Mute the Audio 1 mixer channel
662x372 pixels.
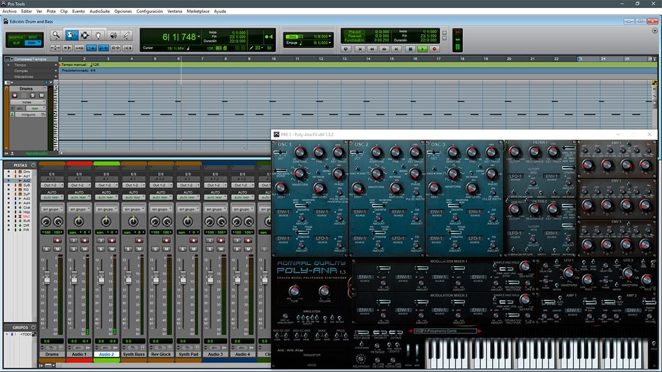[85, 249]
